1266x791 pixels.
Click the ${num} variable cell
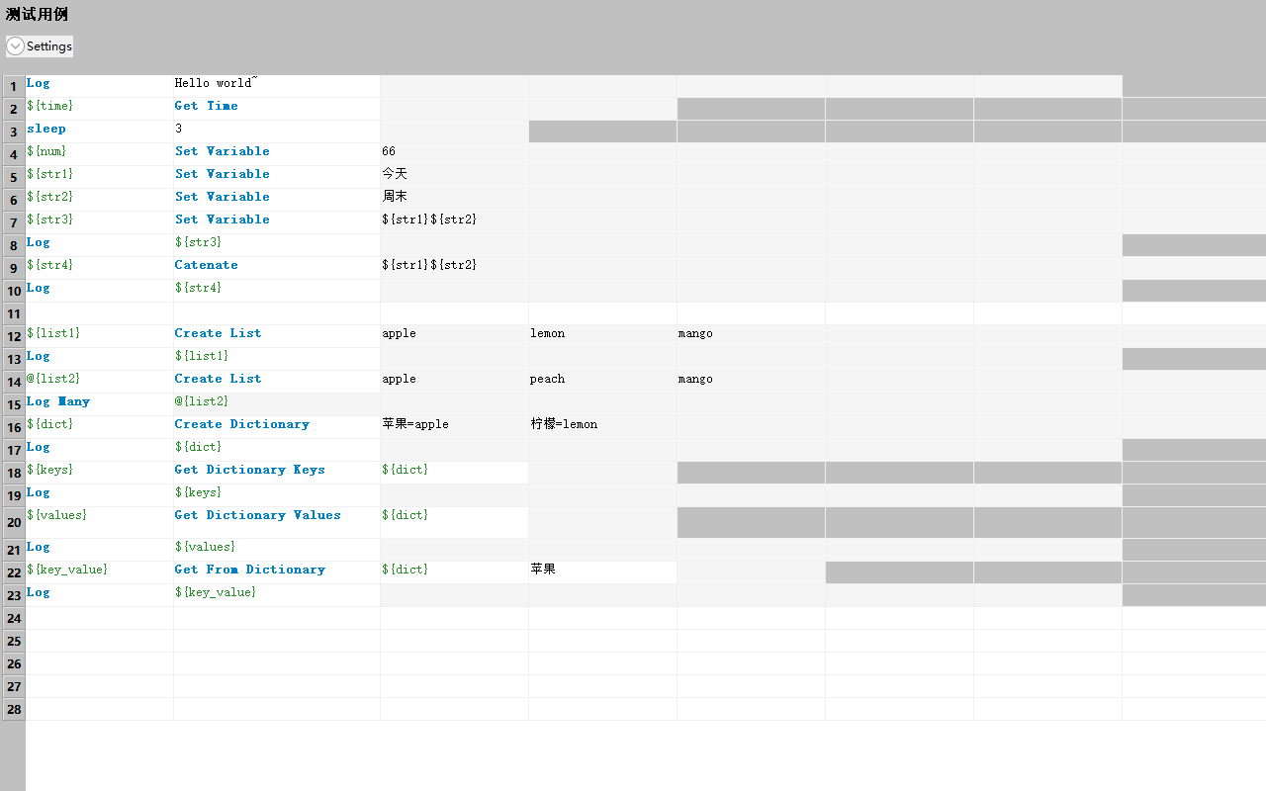(x=99, y=154)
